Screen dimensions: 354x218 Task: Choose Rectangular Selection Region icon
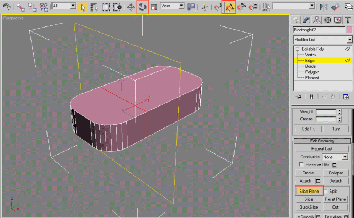coord(106,7)
